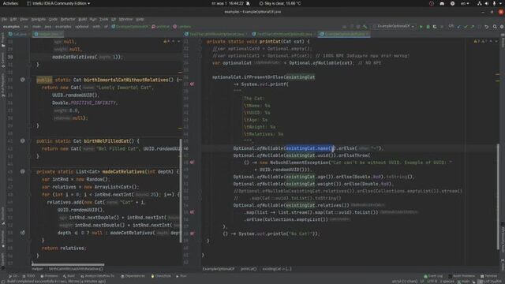505x284 pixels.
Task: Open IDE settings via the gear icon
Action: pyautogui.click(x=502, y=27)
